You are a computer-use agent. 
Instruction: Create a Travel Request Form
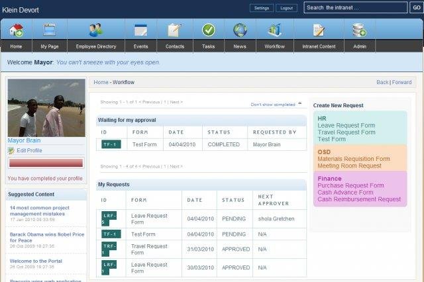tap(346, 132)
